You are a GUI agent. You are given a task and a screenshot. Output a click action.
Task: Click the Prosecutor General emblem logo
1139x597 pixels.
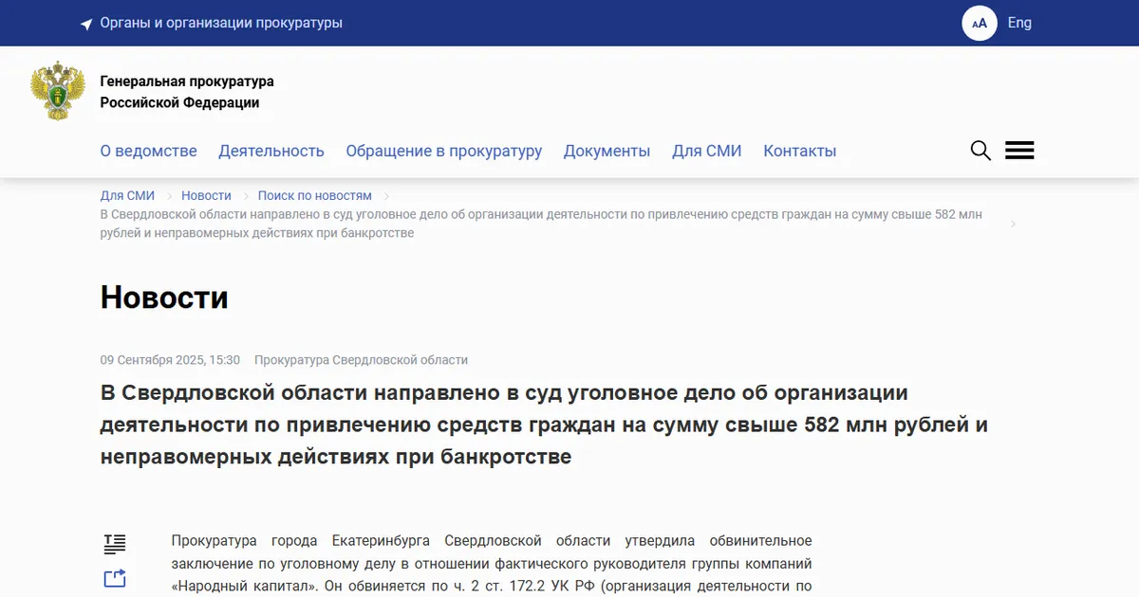coord(58,90)
